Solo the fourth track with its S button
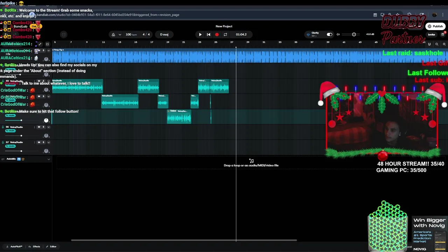 (x=43, y=96)
